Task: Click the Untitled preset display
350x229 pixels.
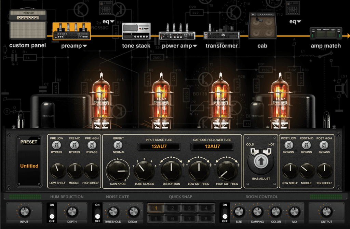Action: pos(29,166)
